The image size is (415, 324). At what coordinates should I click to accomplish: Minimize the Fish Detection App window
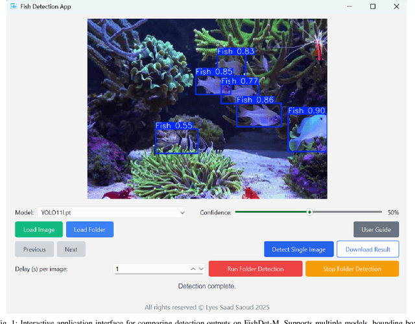pos(350,6)
